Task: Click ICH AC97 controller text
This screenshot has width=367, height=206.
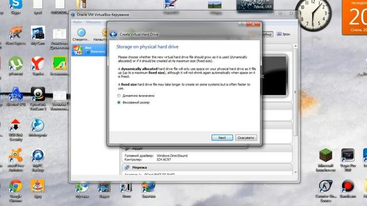Action: [x=163, y=160]
